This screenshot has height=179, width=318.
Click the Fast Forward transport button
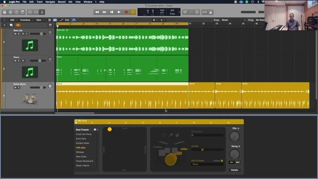pyautogui.click(x=104, y=12)
